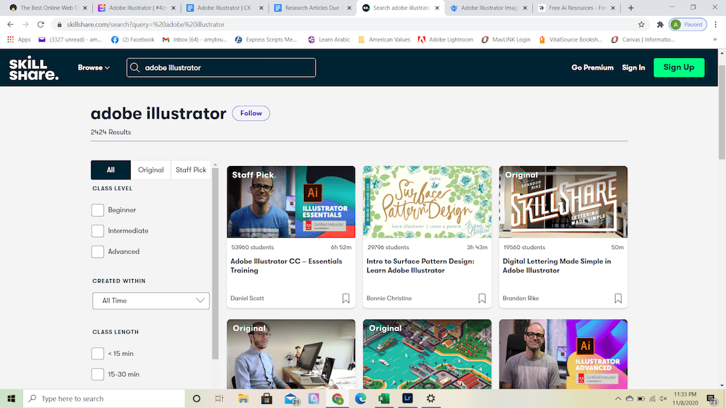The width and height of the screenshot is (726, 408).
Task: Show more bookmarks with the overflow chevron
Action: click(715, 40)
